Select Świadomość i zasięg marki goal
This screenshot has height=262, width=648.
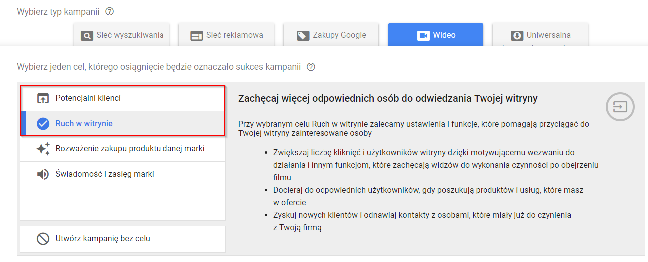(123, 174)
